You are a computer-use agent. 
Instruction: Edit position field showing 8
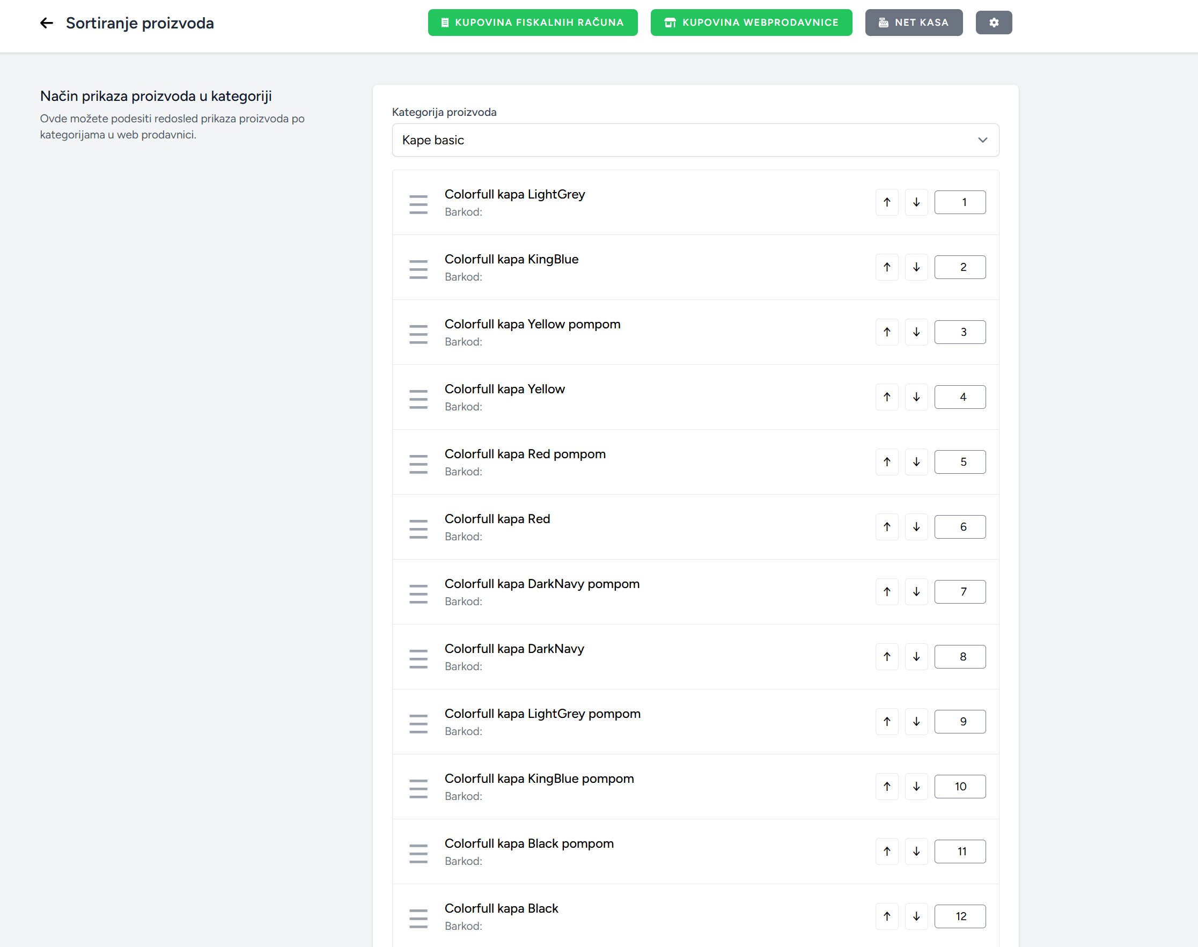pyautogui.click(x=960, y=657)
